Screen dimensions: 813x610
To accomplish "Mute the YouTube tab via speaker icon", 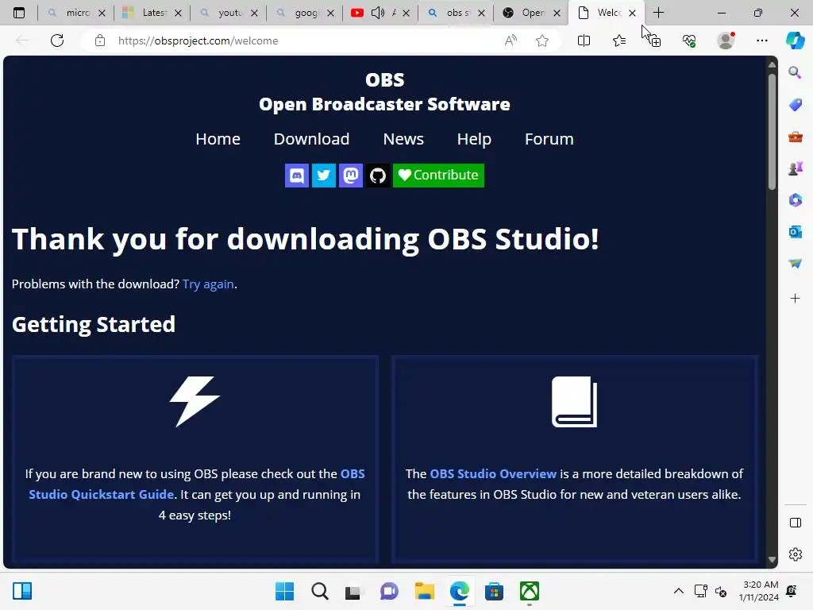I will [378, 13].
